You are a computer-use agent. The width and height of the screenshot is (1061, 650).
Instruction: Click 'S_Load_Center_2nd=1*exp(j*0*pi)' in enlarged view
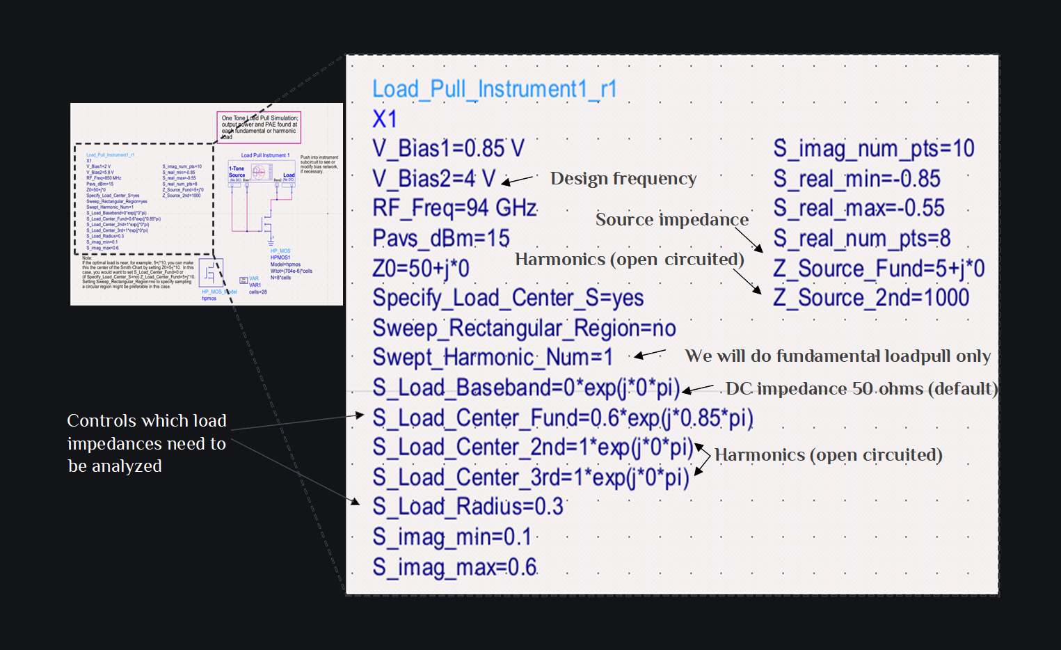(533, 447)
